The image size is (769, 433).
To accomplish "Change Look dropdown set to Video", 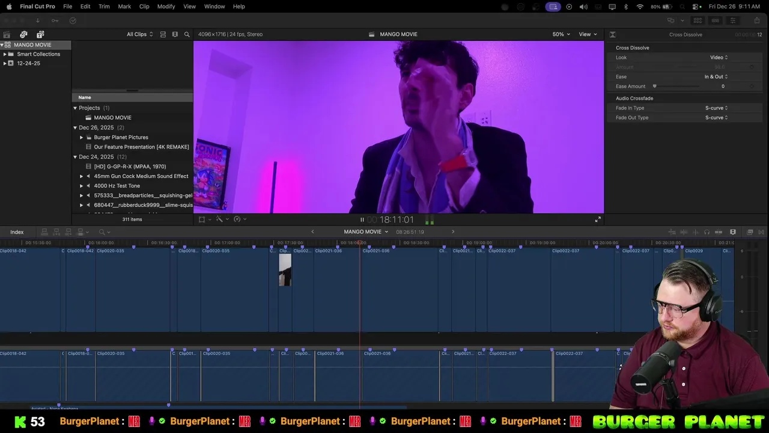I will pyautogui.click(x=719, y=58).
